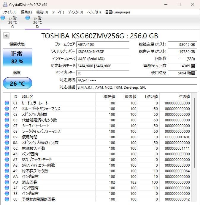Open the ヘルプ(H) menu
200x205 pixels.
tap(94, 12)
